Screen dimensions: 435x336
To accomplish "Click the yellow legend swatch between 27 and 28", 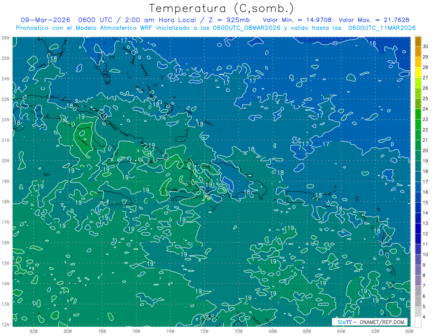I will coord(418,72).
